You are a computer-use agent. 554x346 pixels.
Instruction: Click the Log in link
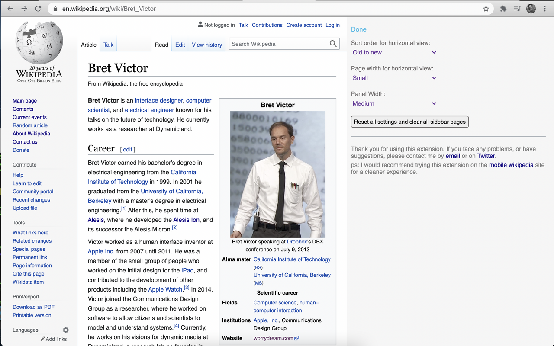pos(332,25)
